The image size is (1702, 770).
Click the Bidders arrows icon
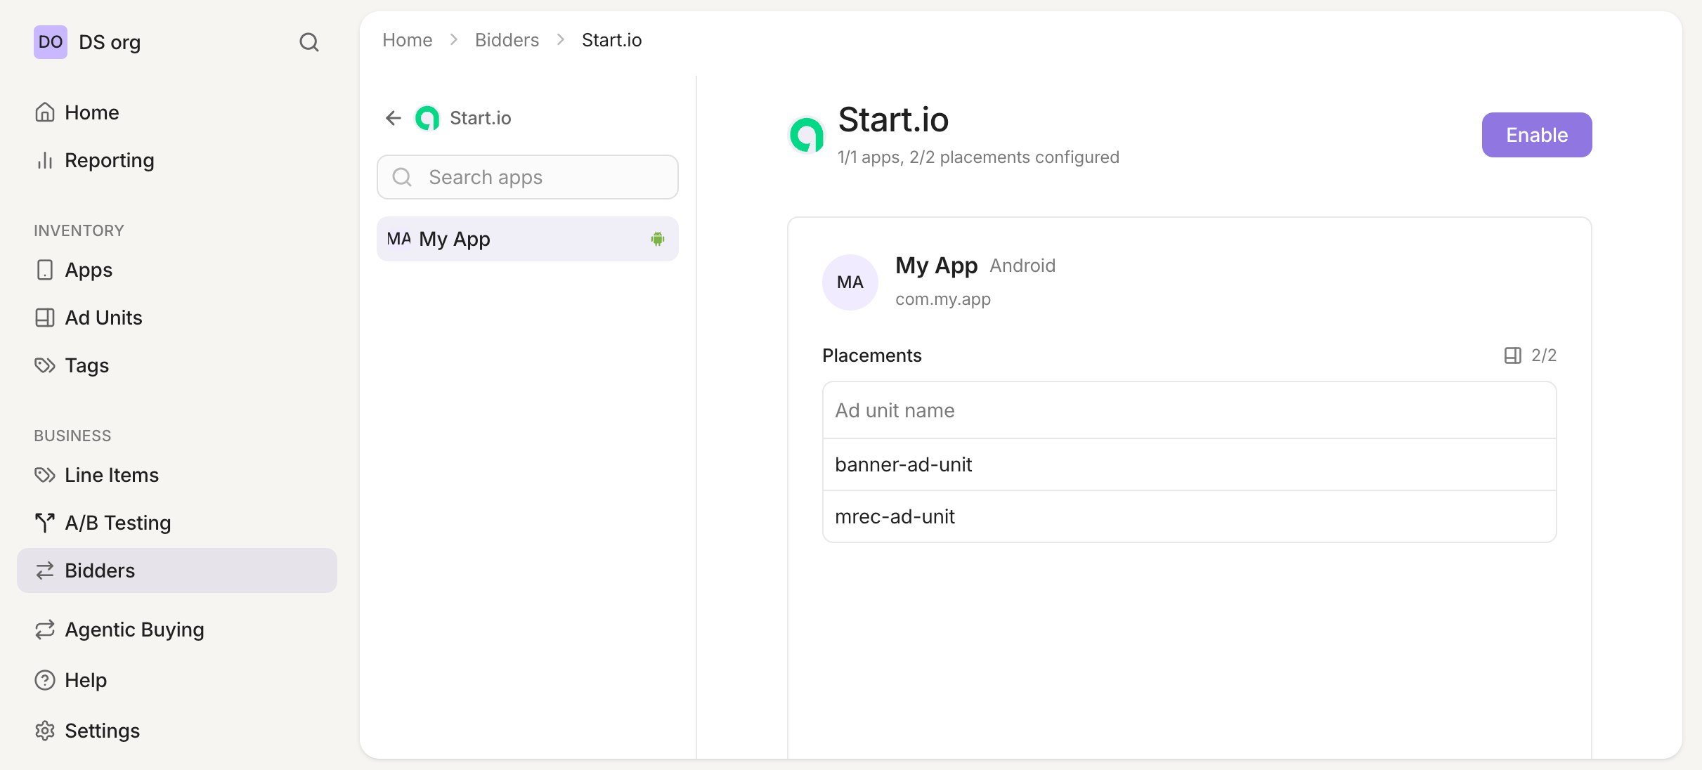pos(45,570)
